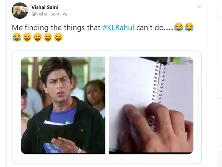The image size is (222, 167).
Task: Open the #KLRahul hashtag link
Action: [118, 28]
